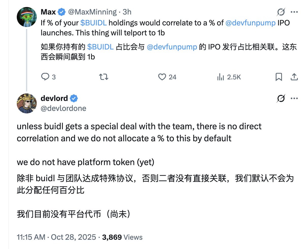305x249 pixels.
Task: Click the $BUIDL cashtag in the Chinese translation
Action: pos(100,47)
